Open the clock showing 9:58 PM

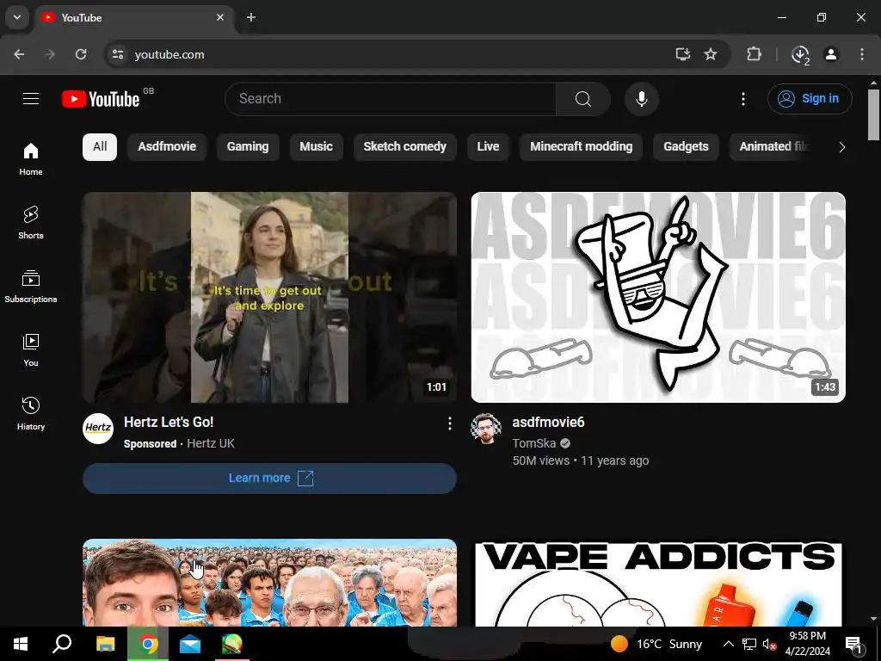[x=807, y=644]
